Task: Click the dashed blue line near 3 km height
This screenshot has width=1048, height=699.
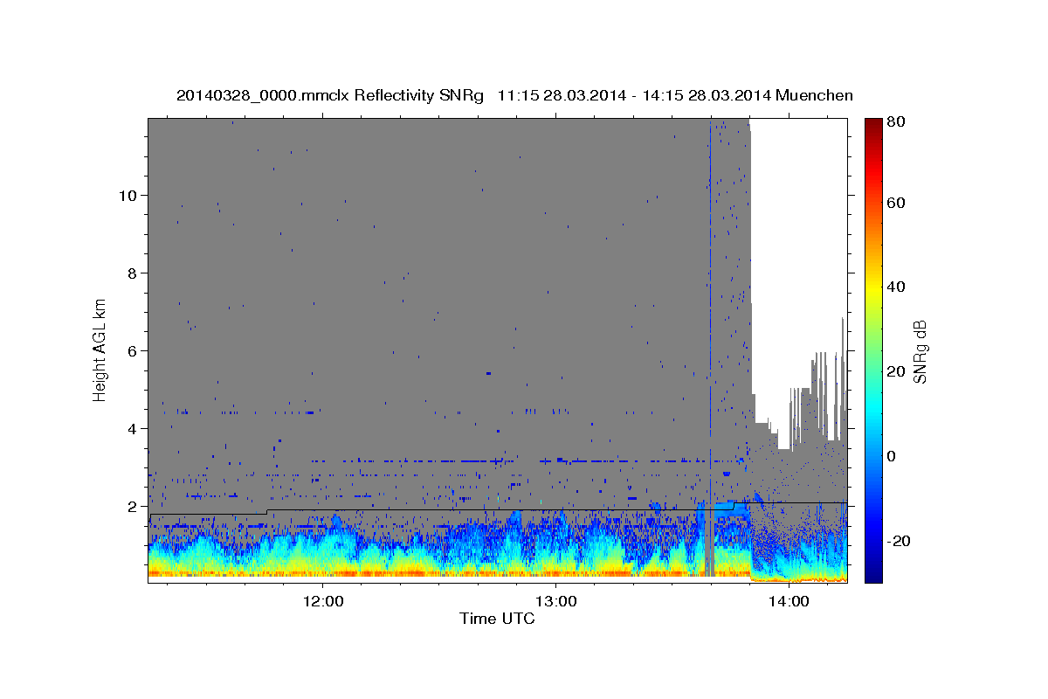Action: tap(524, 460)
